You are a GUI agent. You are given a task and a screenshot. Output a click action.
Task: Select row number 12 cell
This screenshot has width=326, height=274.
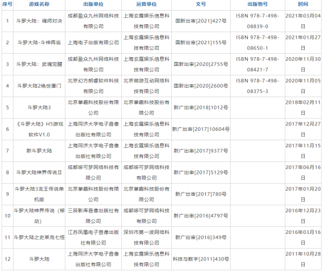click(8, 259)
